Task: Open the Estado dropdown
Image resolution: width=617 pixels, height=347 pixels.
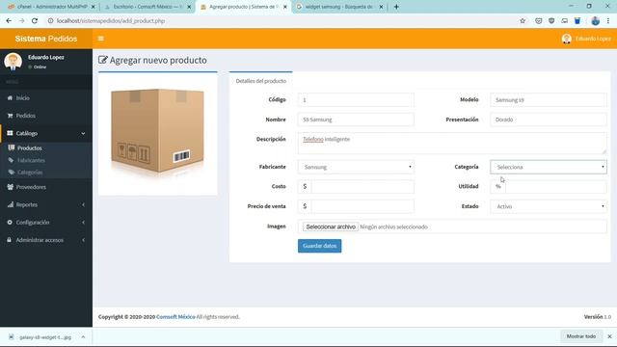Action: [x=549, y=206]
